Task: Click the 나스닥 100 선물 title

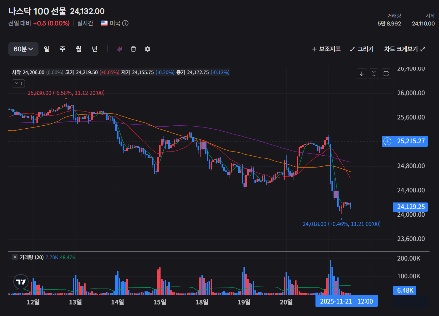Action: 37,11
